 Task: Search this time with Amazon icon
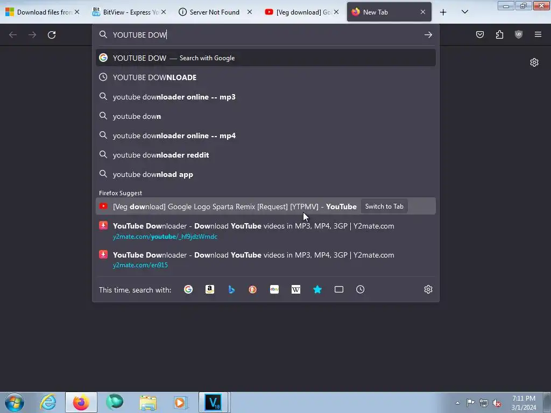tap(210, 289)
